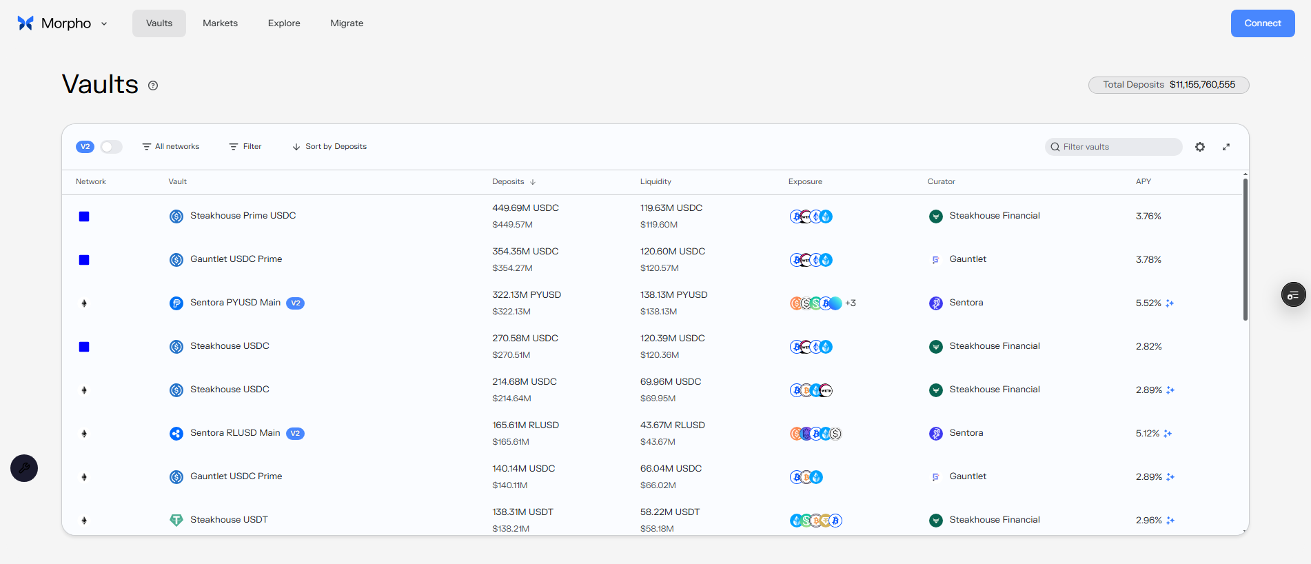Click 449.69M USDC deposits value
The width and height of the screenshot is (1311, 564).
pyautogui.click(x=525, y=208)
